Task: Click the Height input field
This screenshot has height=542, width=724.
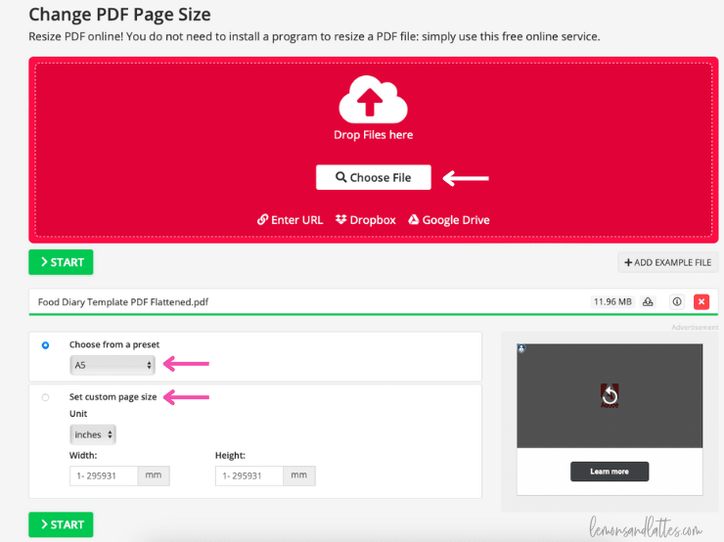Action: (x=249, y=475)
